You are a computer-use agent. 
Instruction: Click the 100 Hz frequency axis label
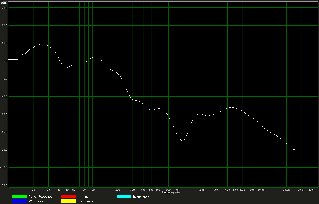click(x=92, y=190)
